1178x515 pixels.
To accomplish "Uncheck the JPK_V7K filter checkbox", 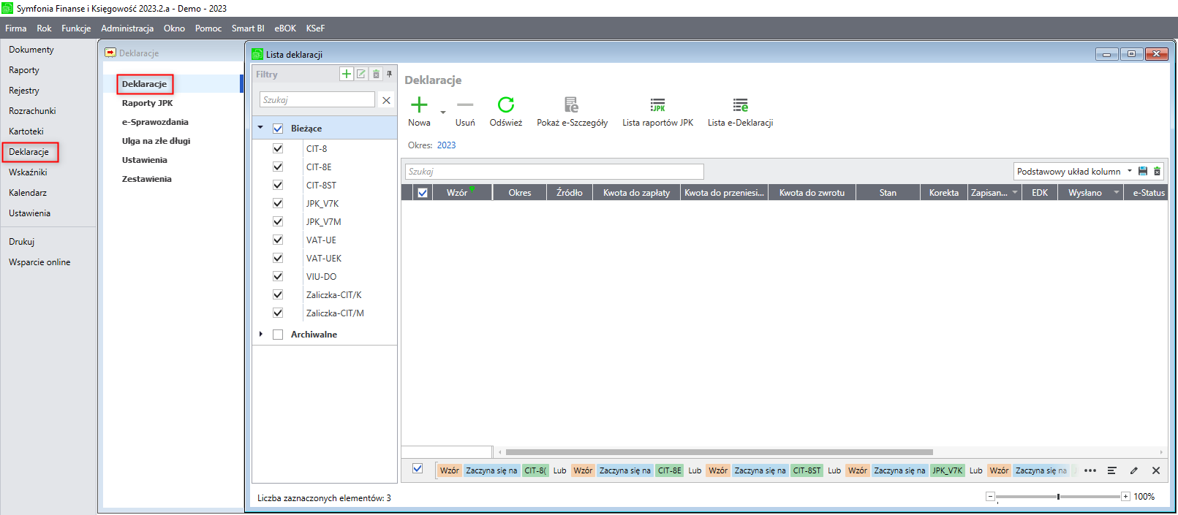I will pyautogui.click(x=278, y=203).
